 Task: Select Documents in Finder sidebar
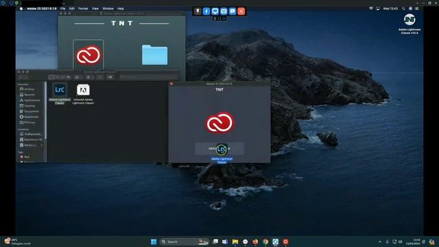(x=29, y=111)
